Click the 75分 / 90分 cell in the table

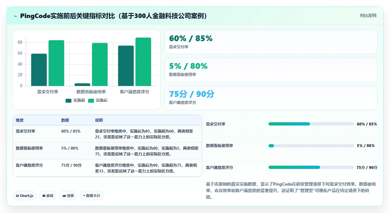[x=72, y=165]
